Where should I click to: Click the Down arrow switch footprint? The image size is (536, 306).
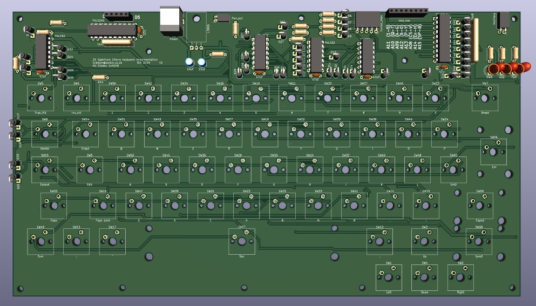(x=425, y=277)
